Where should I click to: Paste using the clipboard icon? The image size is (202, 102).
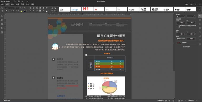click(2, 11)
